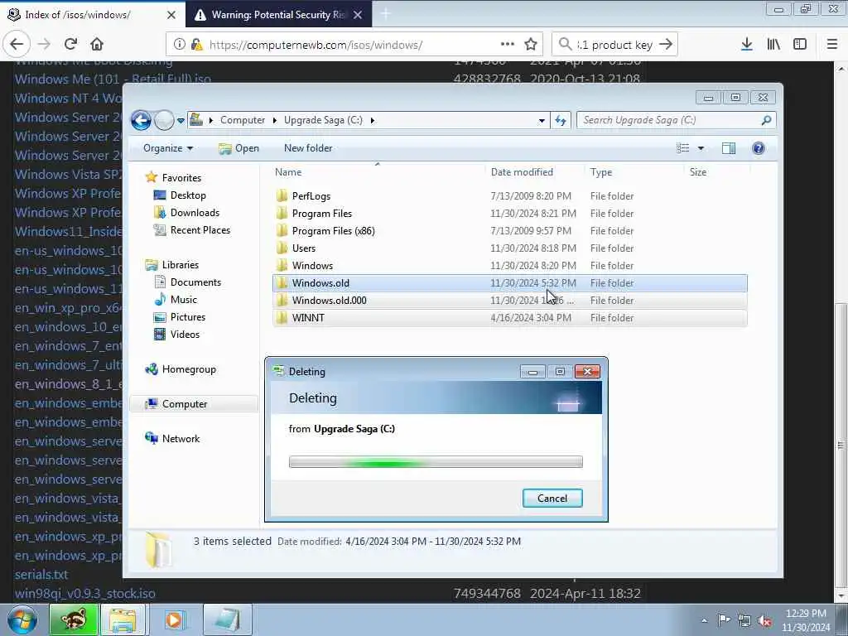This screenshot has height=636, width=848.
Task: Open the recent pages dropdown in Explorer
Action: pyautogui.click(x=181, y=121)
